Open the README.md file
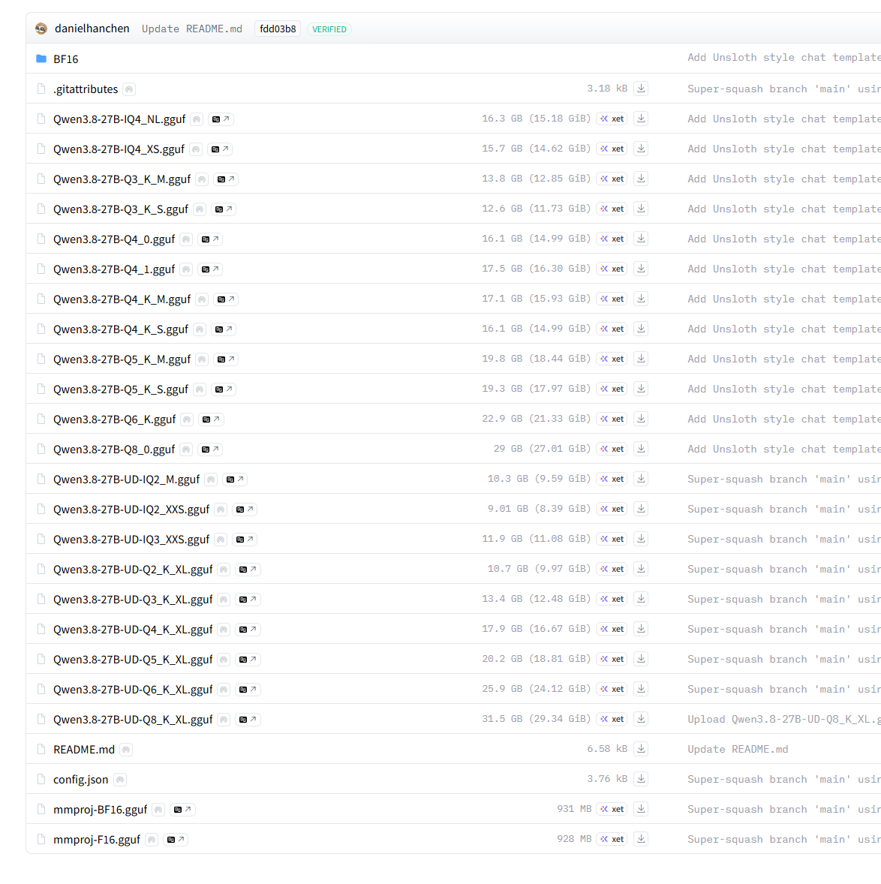 [84, 749]
